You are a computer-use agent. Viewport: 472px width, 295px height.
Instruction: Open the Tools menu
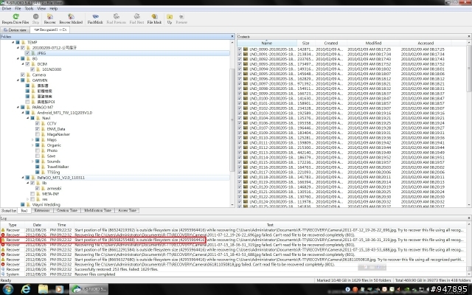coord(29,9)
